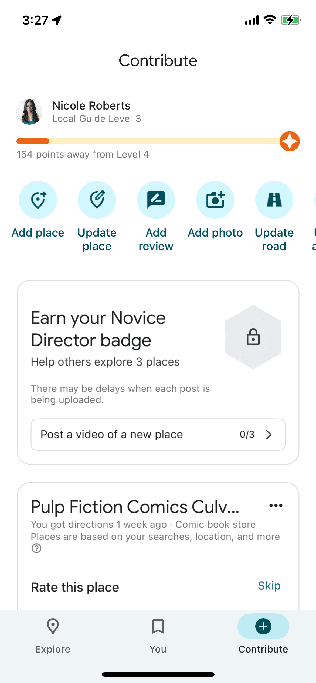Tap the Level 4 progress bar
The width and height of the screenshot is (316, 683).
148,141
